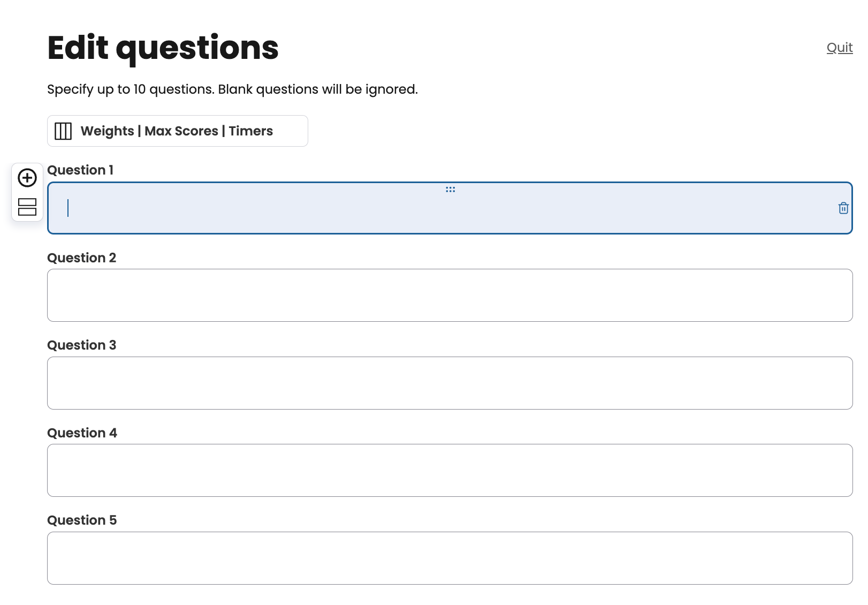Click the columns icon beside Weights

click(x=63, y=131)
